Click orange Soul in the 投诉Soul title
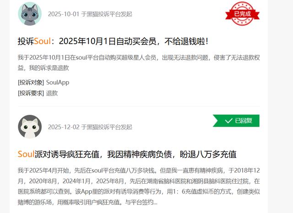 [42, 41]
